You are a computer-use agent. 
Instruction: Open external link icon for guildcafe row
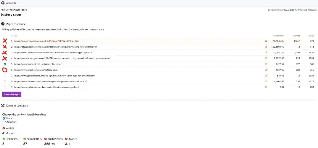(266, 87)
